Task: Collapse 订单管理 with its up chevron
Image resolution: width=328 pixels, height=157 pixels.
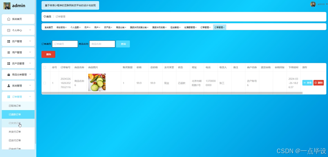Action: click(30, 97)
